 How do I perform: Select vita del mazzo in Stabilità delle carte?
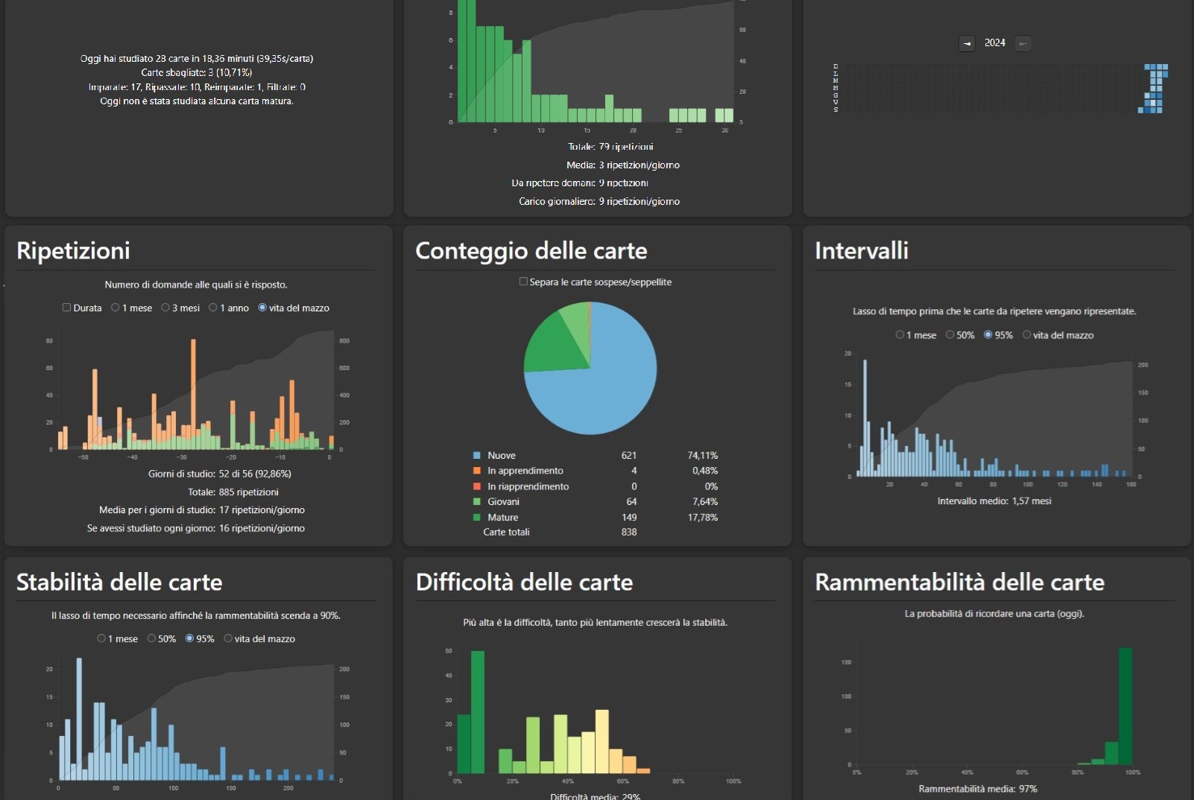pos(228,638)
